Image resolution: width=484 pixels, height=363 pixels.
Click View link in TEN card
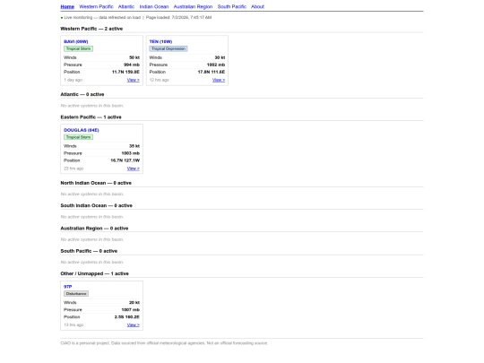click(219, 80)
